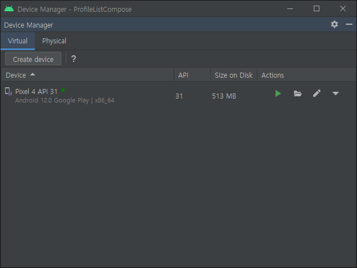Select the API 31 value cell
The image size is (357, 268).
(179, 96)
